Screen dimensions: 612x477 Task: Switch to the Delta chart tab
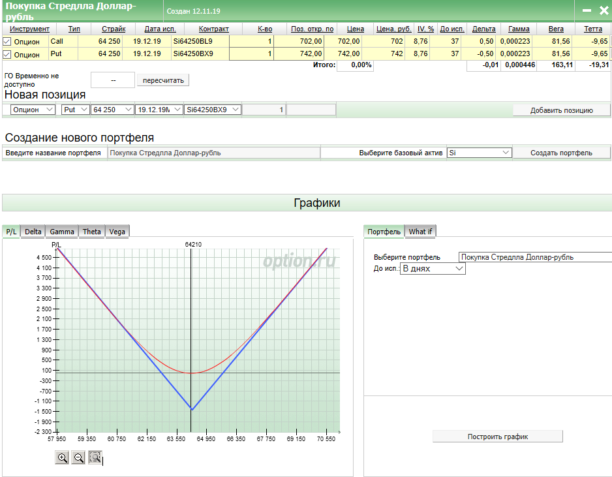[33, 232]
